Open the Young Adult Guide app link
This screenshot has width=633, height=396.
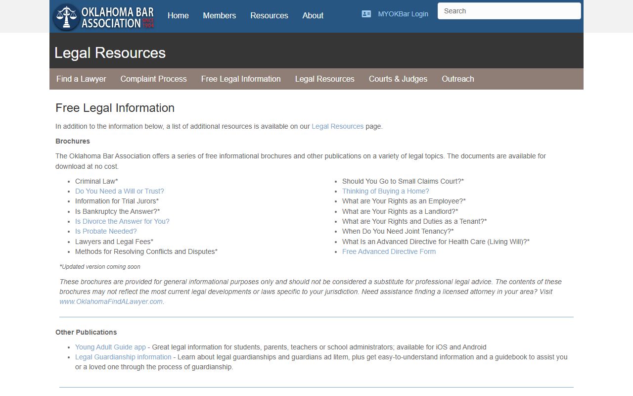(x=110, y=347)
